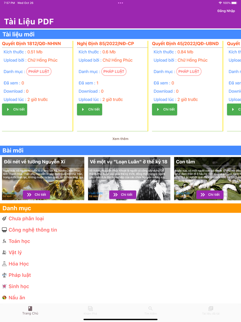
Task: Tap PHÁP LUẬT tag on Quyết Định 45/2022 card
Action: pyautogui.click(x=189, y=71)
